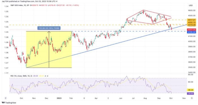Click the measurement label 703.86 (20.16%)
The image size is (198, 105).
49,28
